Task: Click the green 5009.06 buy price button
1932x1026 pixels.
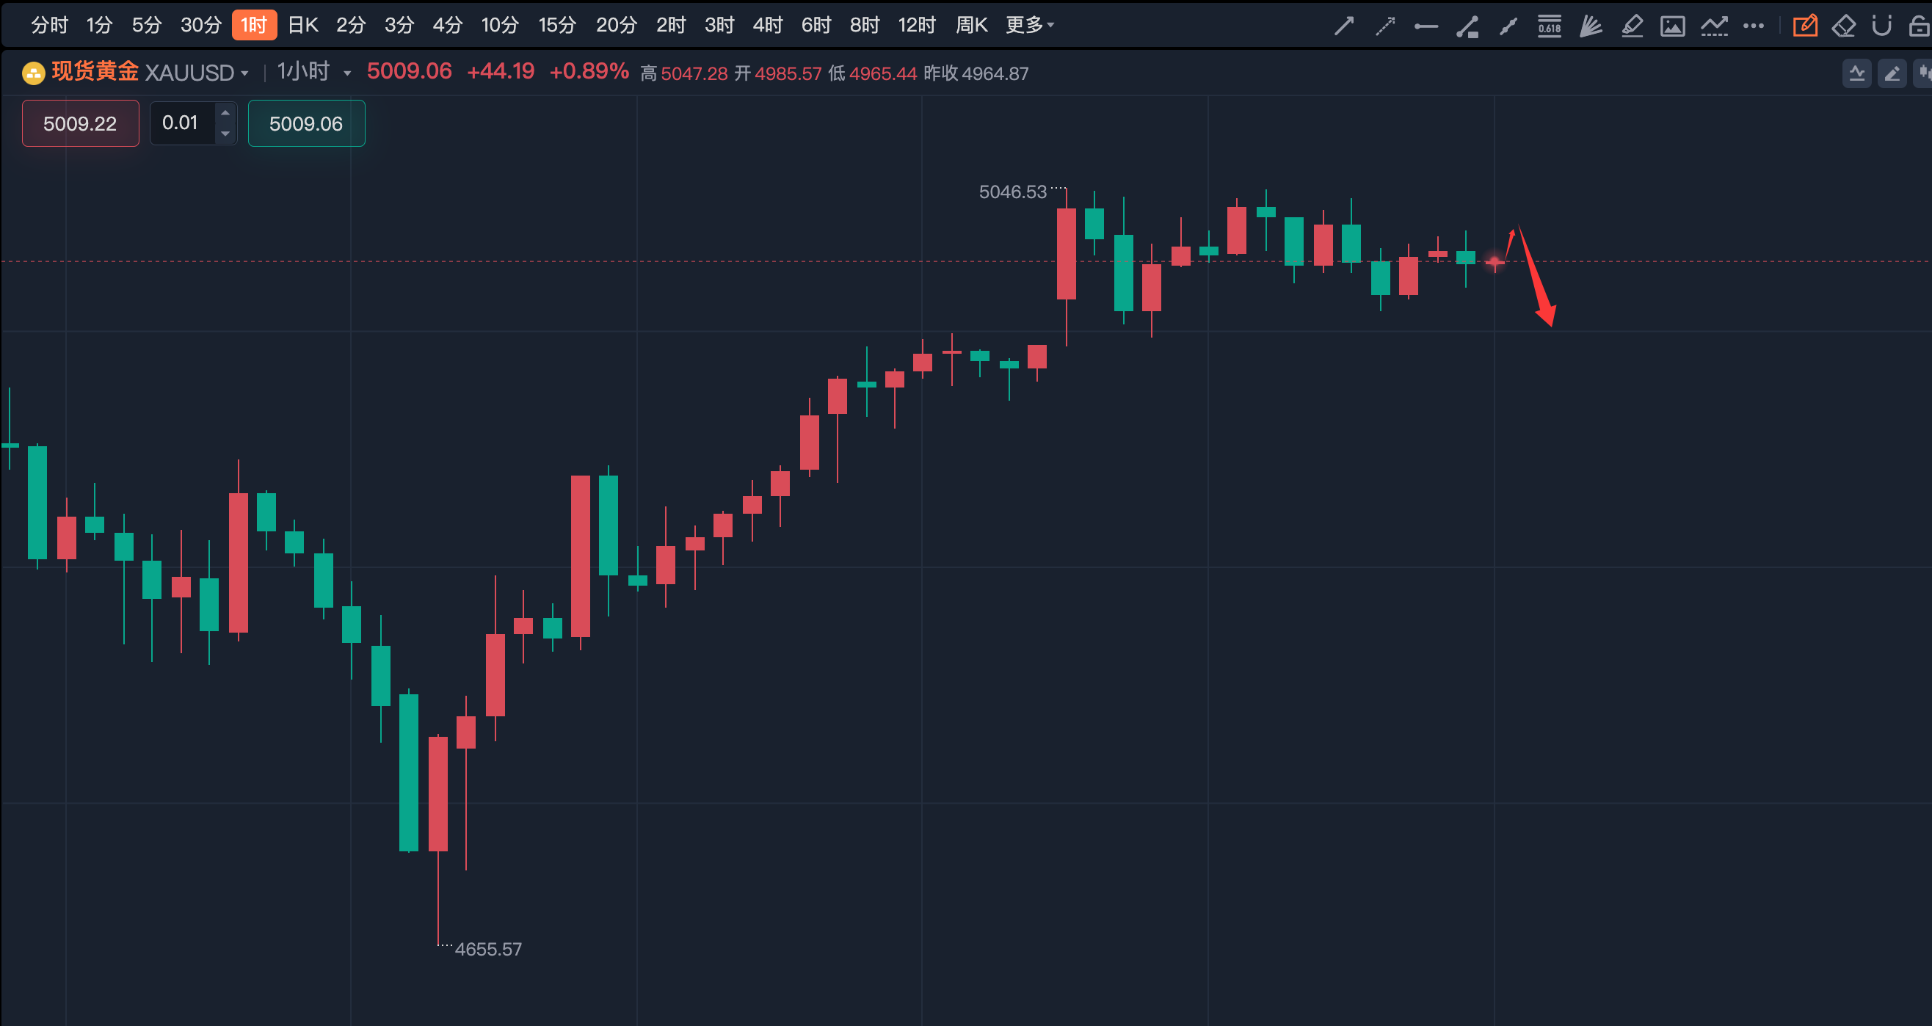Action: (306, 124)
